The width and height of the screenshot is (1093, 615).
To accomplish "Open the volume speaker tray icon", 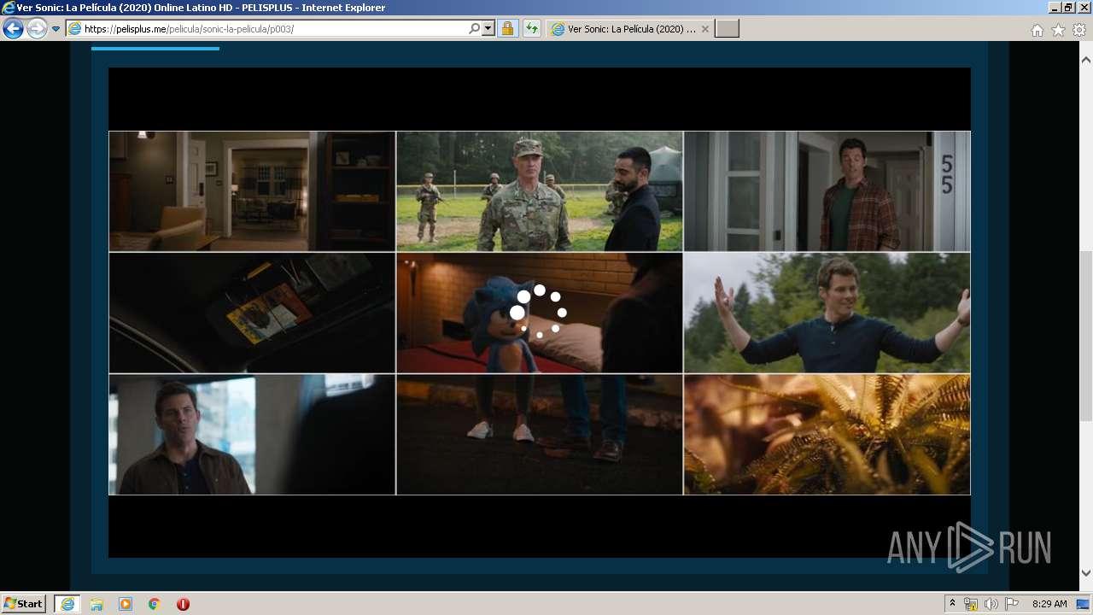I will coord(991,604).
